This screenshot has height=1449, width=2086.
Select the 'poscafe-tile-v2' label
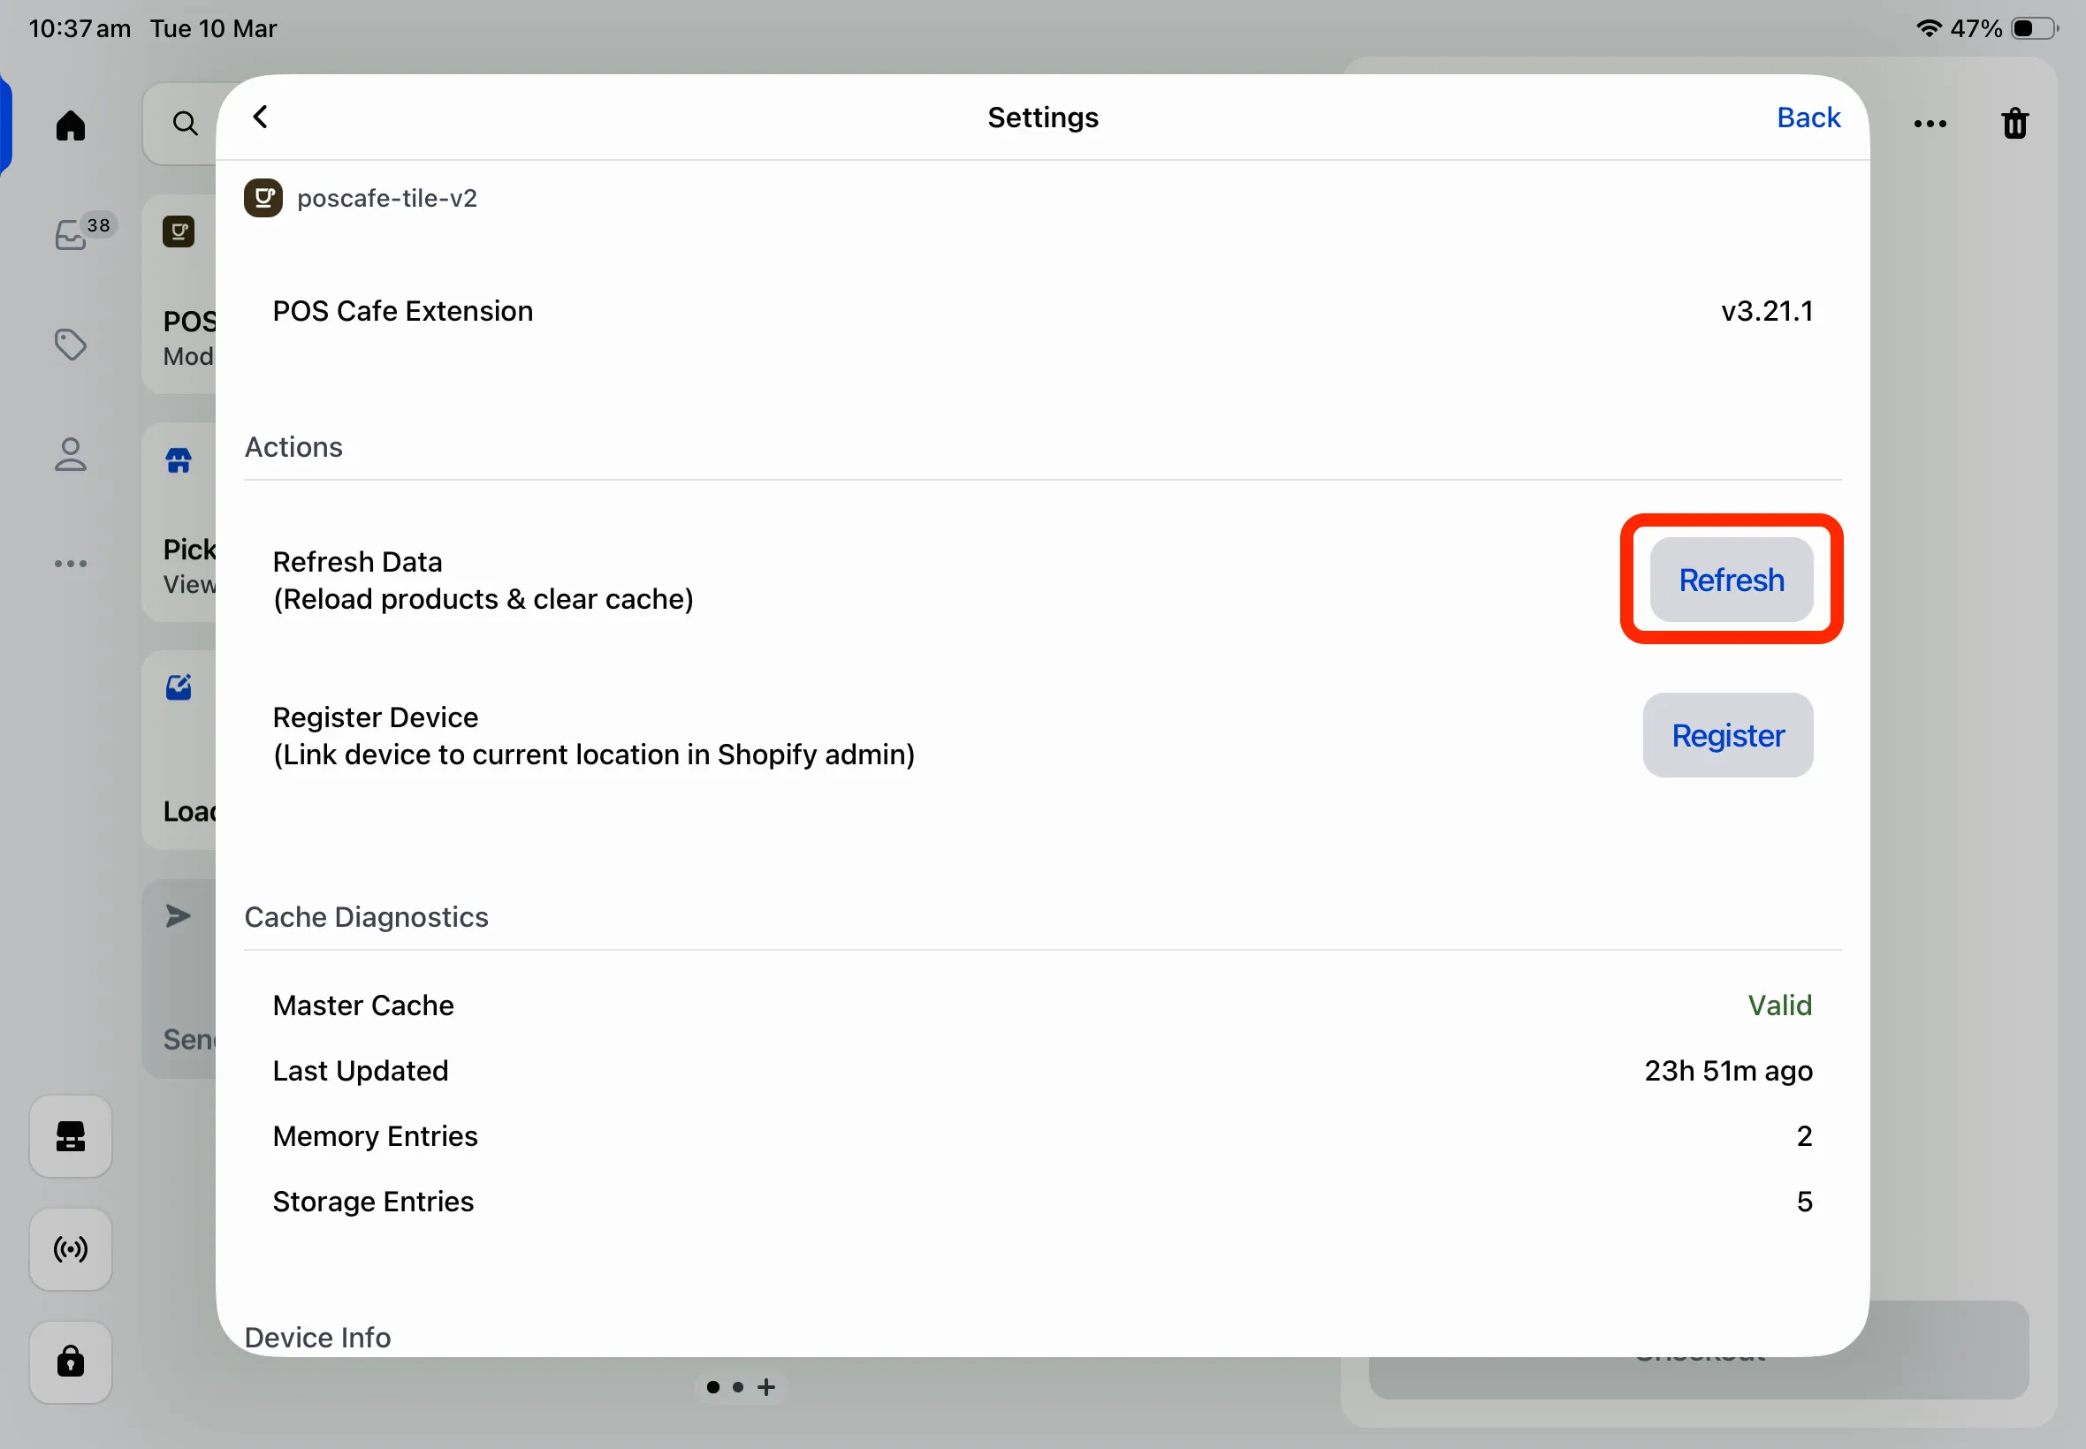coord(387,198)
